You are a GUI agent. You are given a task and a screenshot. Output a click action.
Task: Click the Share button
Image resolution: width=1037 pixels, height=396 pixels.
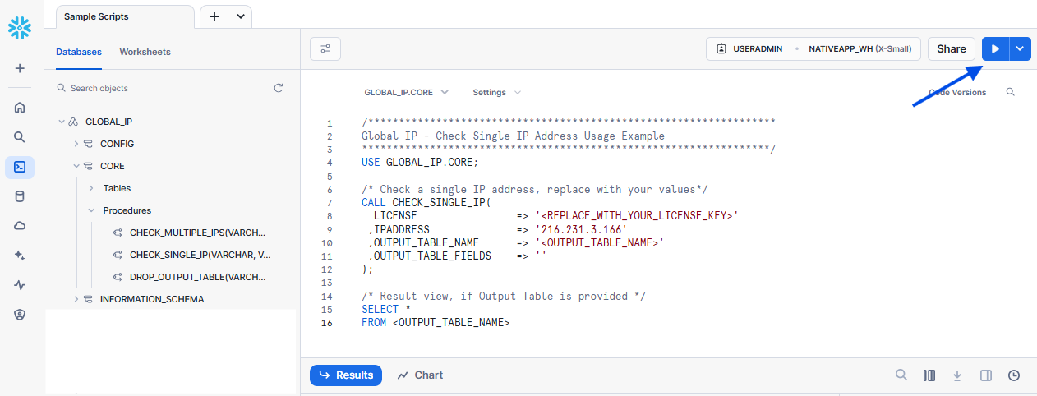coord(952,48)
